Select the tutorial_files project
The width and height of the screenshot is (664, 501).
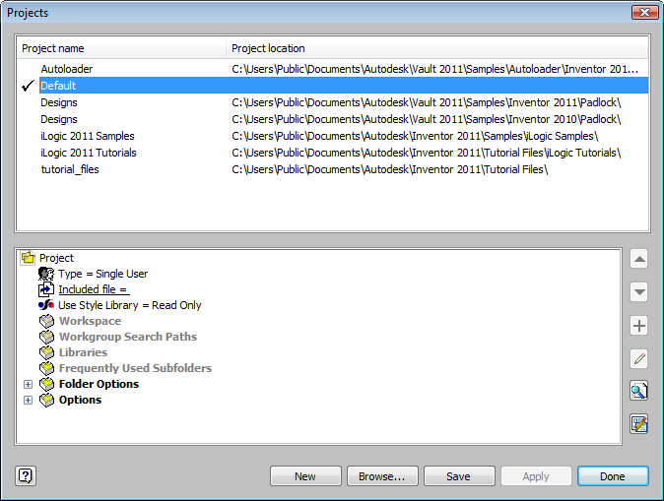(70, 169)
